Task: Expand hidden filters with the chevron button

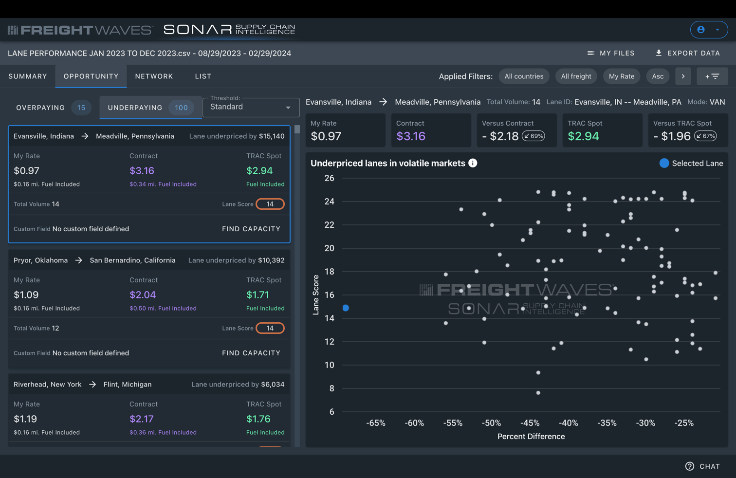Action: pos(683,76)
